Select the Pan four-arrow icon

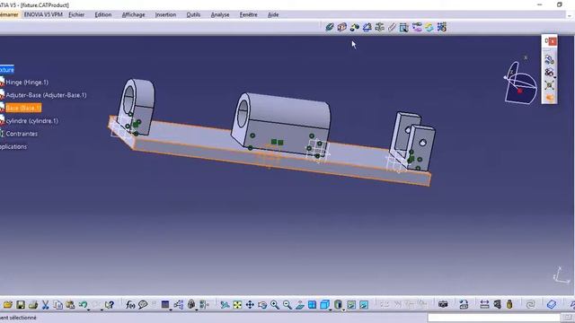tap(250, 305)
